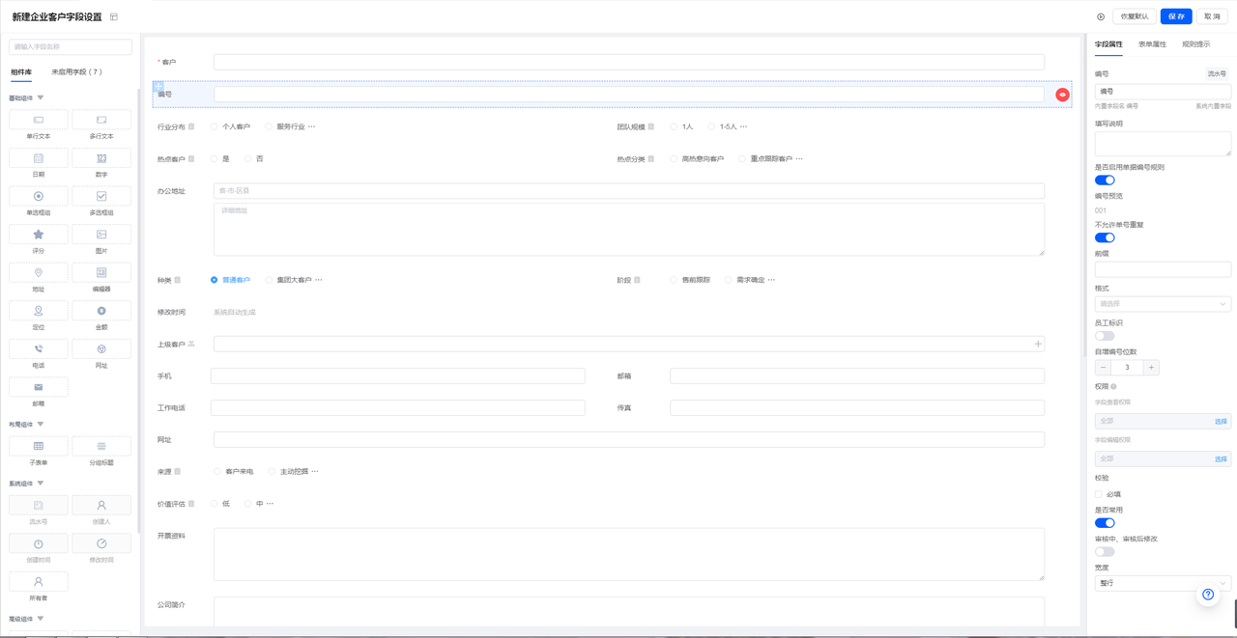Add the 评分 star rating component
This screenshot has height=638, width=1237.
[x=39, y=235]
